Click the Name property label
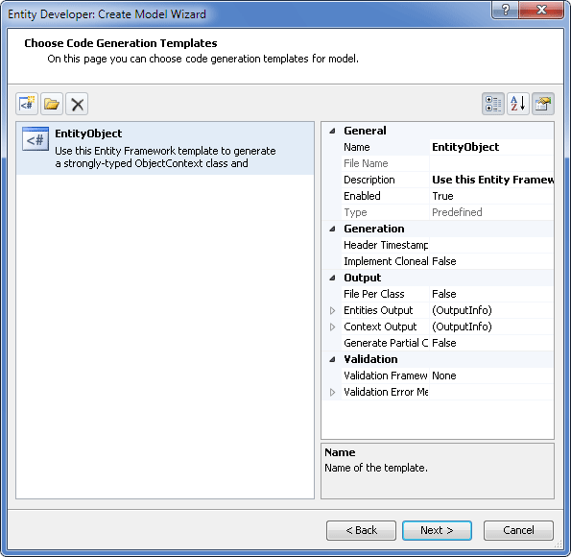This screenshot has height=557, width=571. [357, 147]
